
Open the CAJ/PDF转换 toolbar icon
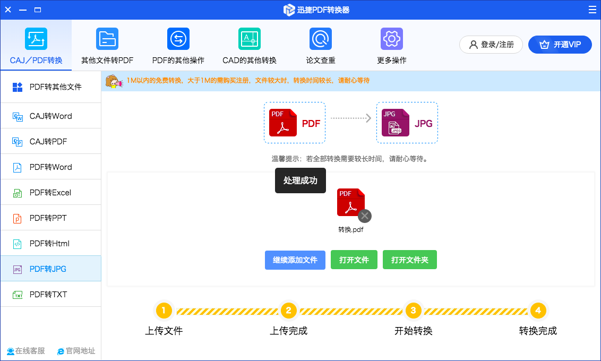[x=36, y=39]
